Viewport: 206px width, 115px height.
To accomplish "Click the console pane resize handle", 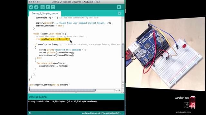I will coord(76,92).
